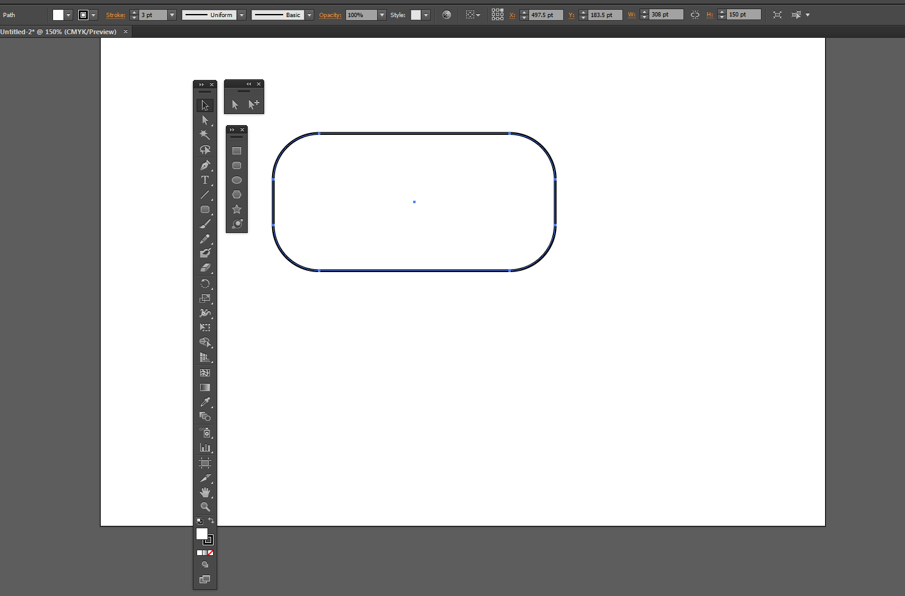Screen dimensions: 905x596
Task: Swap the fill and stroke colors
Action: click(x=212, y=520)
